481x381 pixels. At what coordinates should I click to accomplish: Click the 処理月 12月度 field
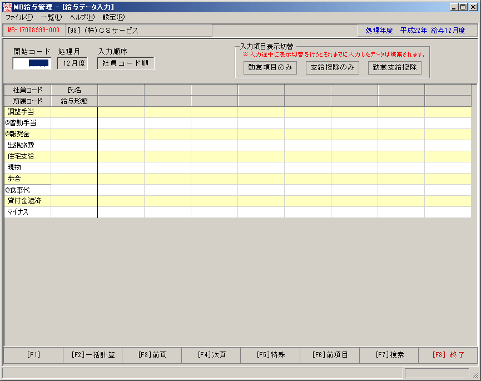coord(72,63)
